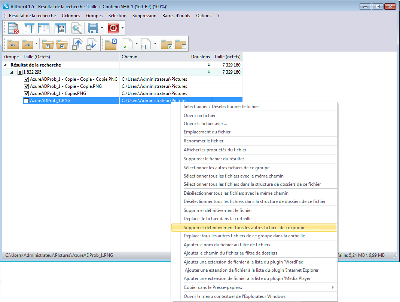Click the KB/MB size unit icon
The image size is (400, 302).
pos(60,28)
